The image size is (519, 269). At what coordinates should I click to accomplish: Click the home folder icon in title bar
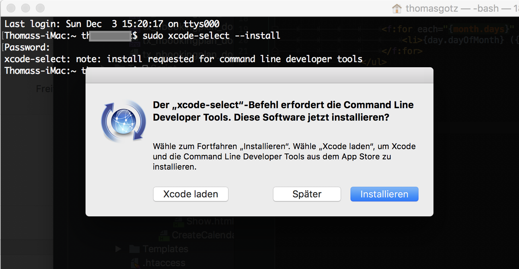397,8
